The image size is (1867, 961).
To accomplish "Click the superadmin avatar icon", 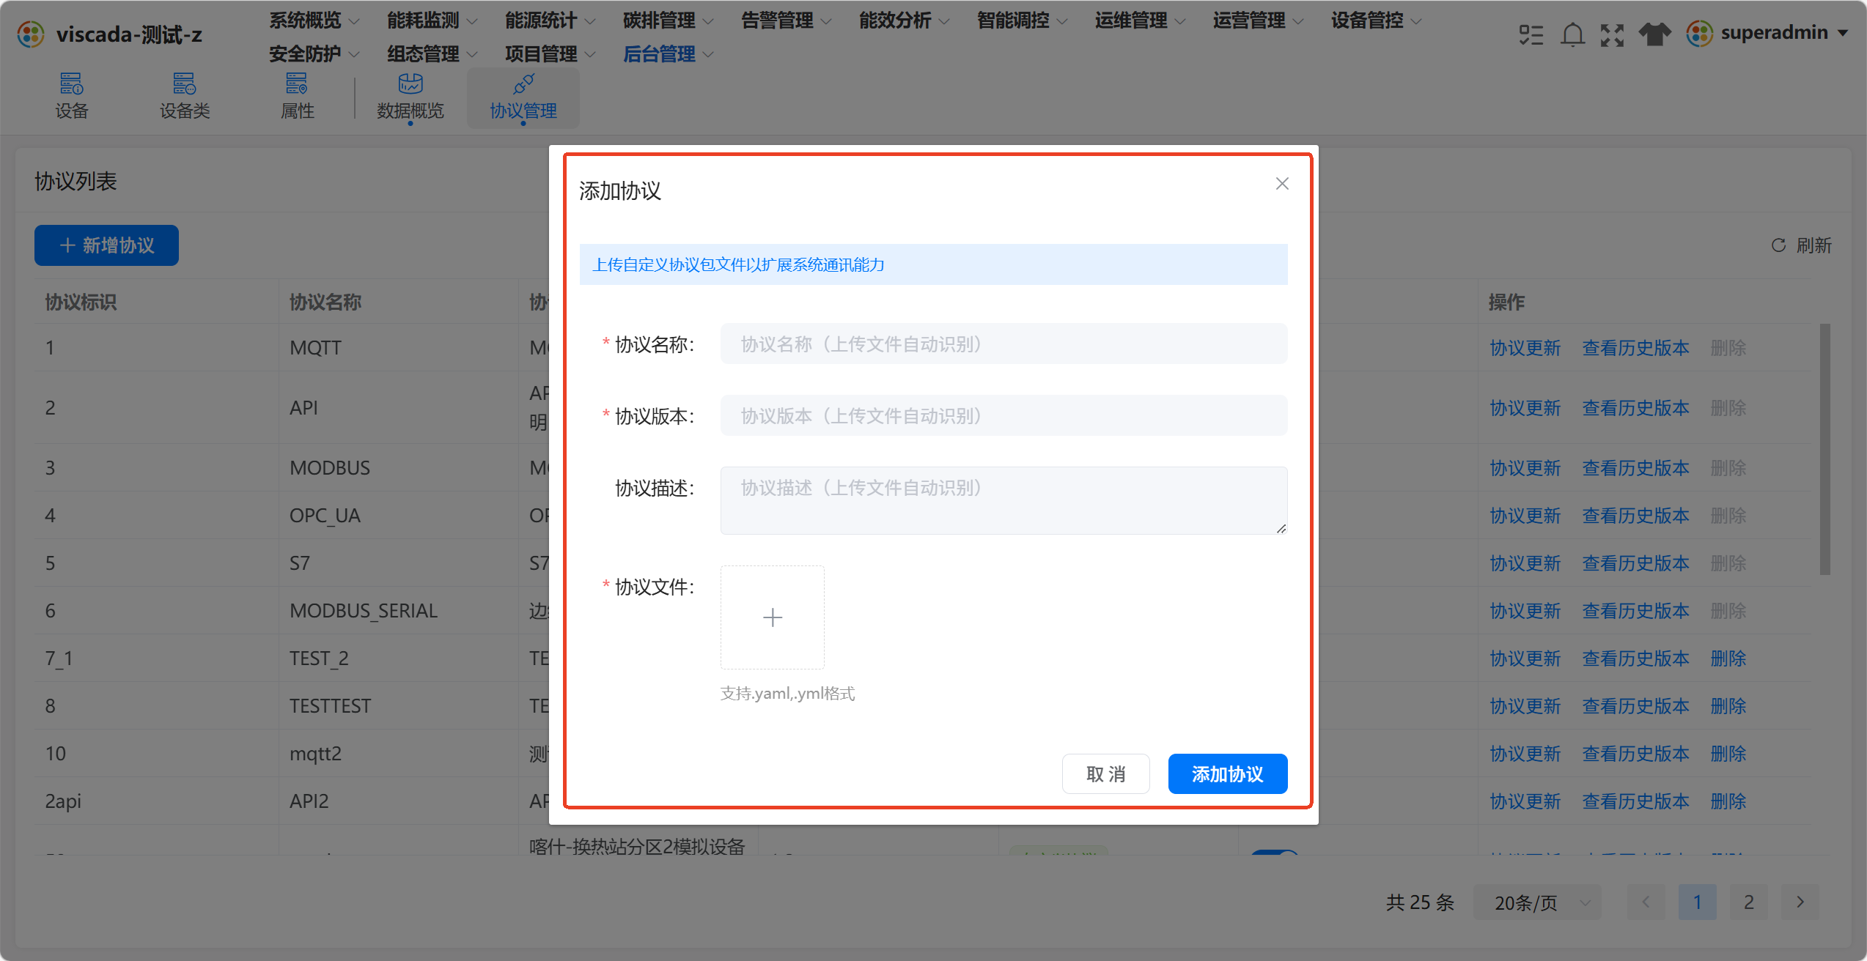I will point(1699,33).
